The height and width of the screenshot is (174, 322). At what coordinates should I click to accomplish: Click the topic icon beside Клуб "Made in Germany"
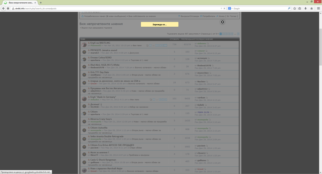pyautogui.click(x=84, y=99)
